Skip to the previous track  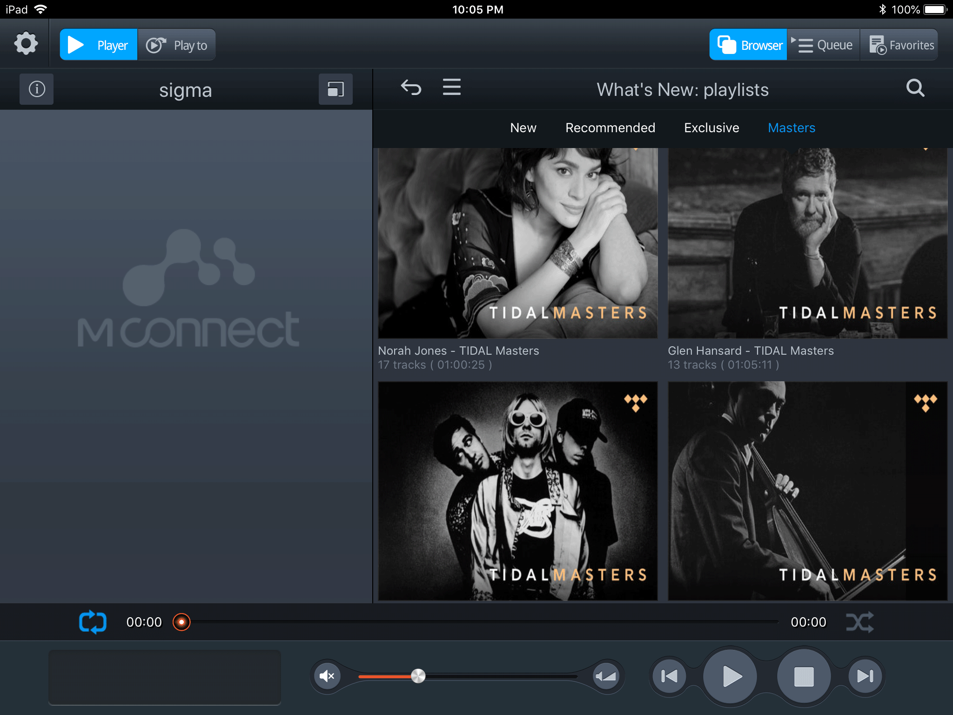(669, 676)
